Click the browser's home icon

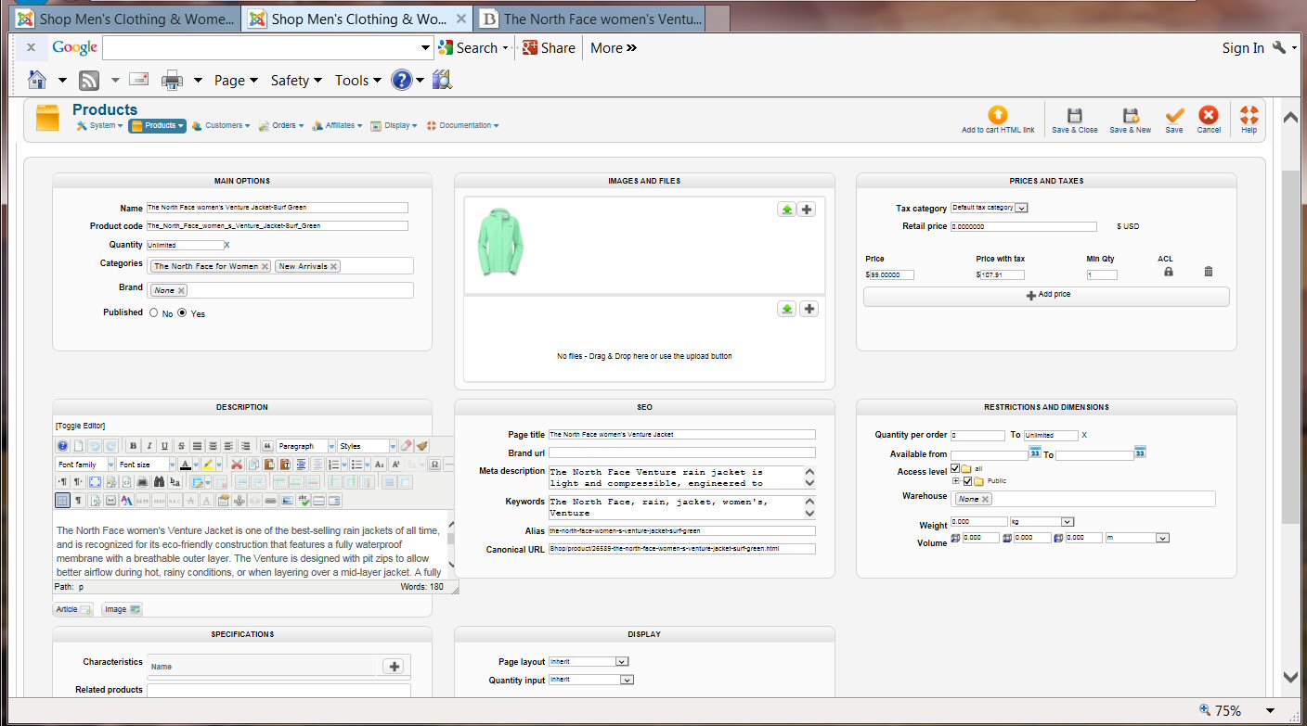(38, 80)
